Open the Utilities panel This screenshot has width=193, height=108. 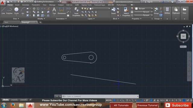pyautogui.click(x=167, y=11)
